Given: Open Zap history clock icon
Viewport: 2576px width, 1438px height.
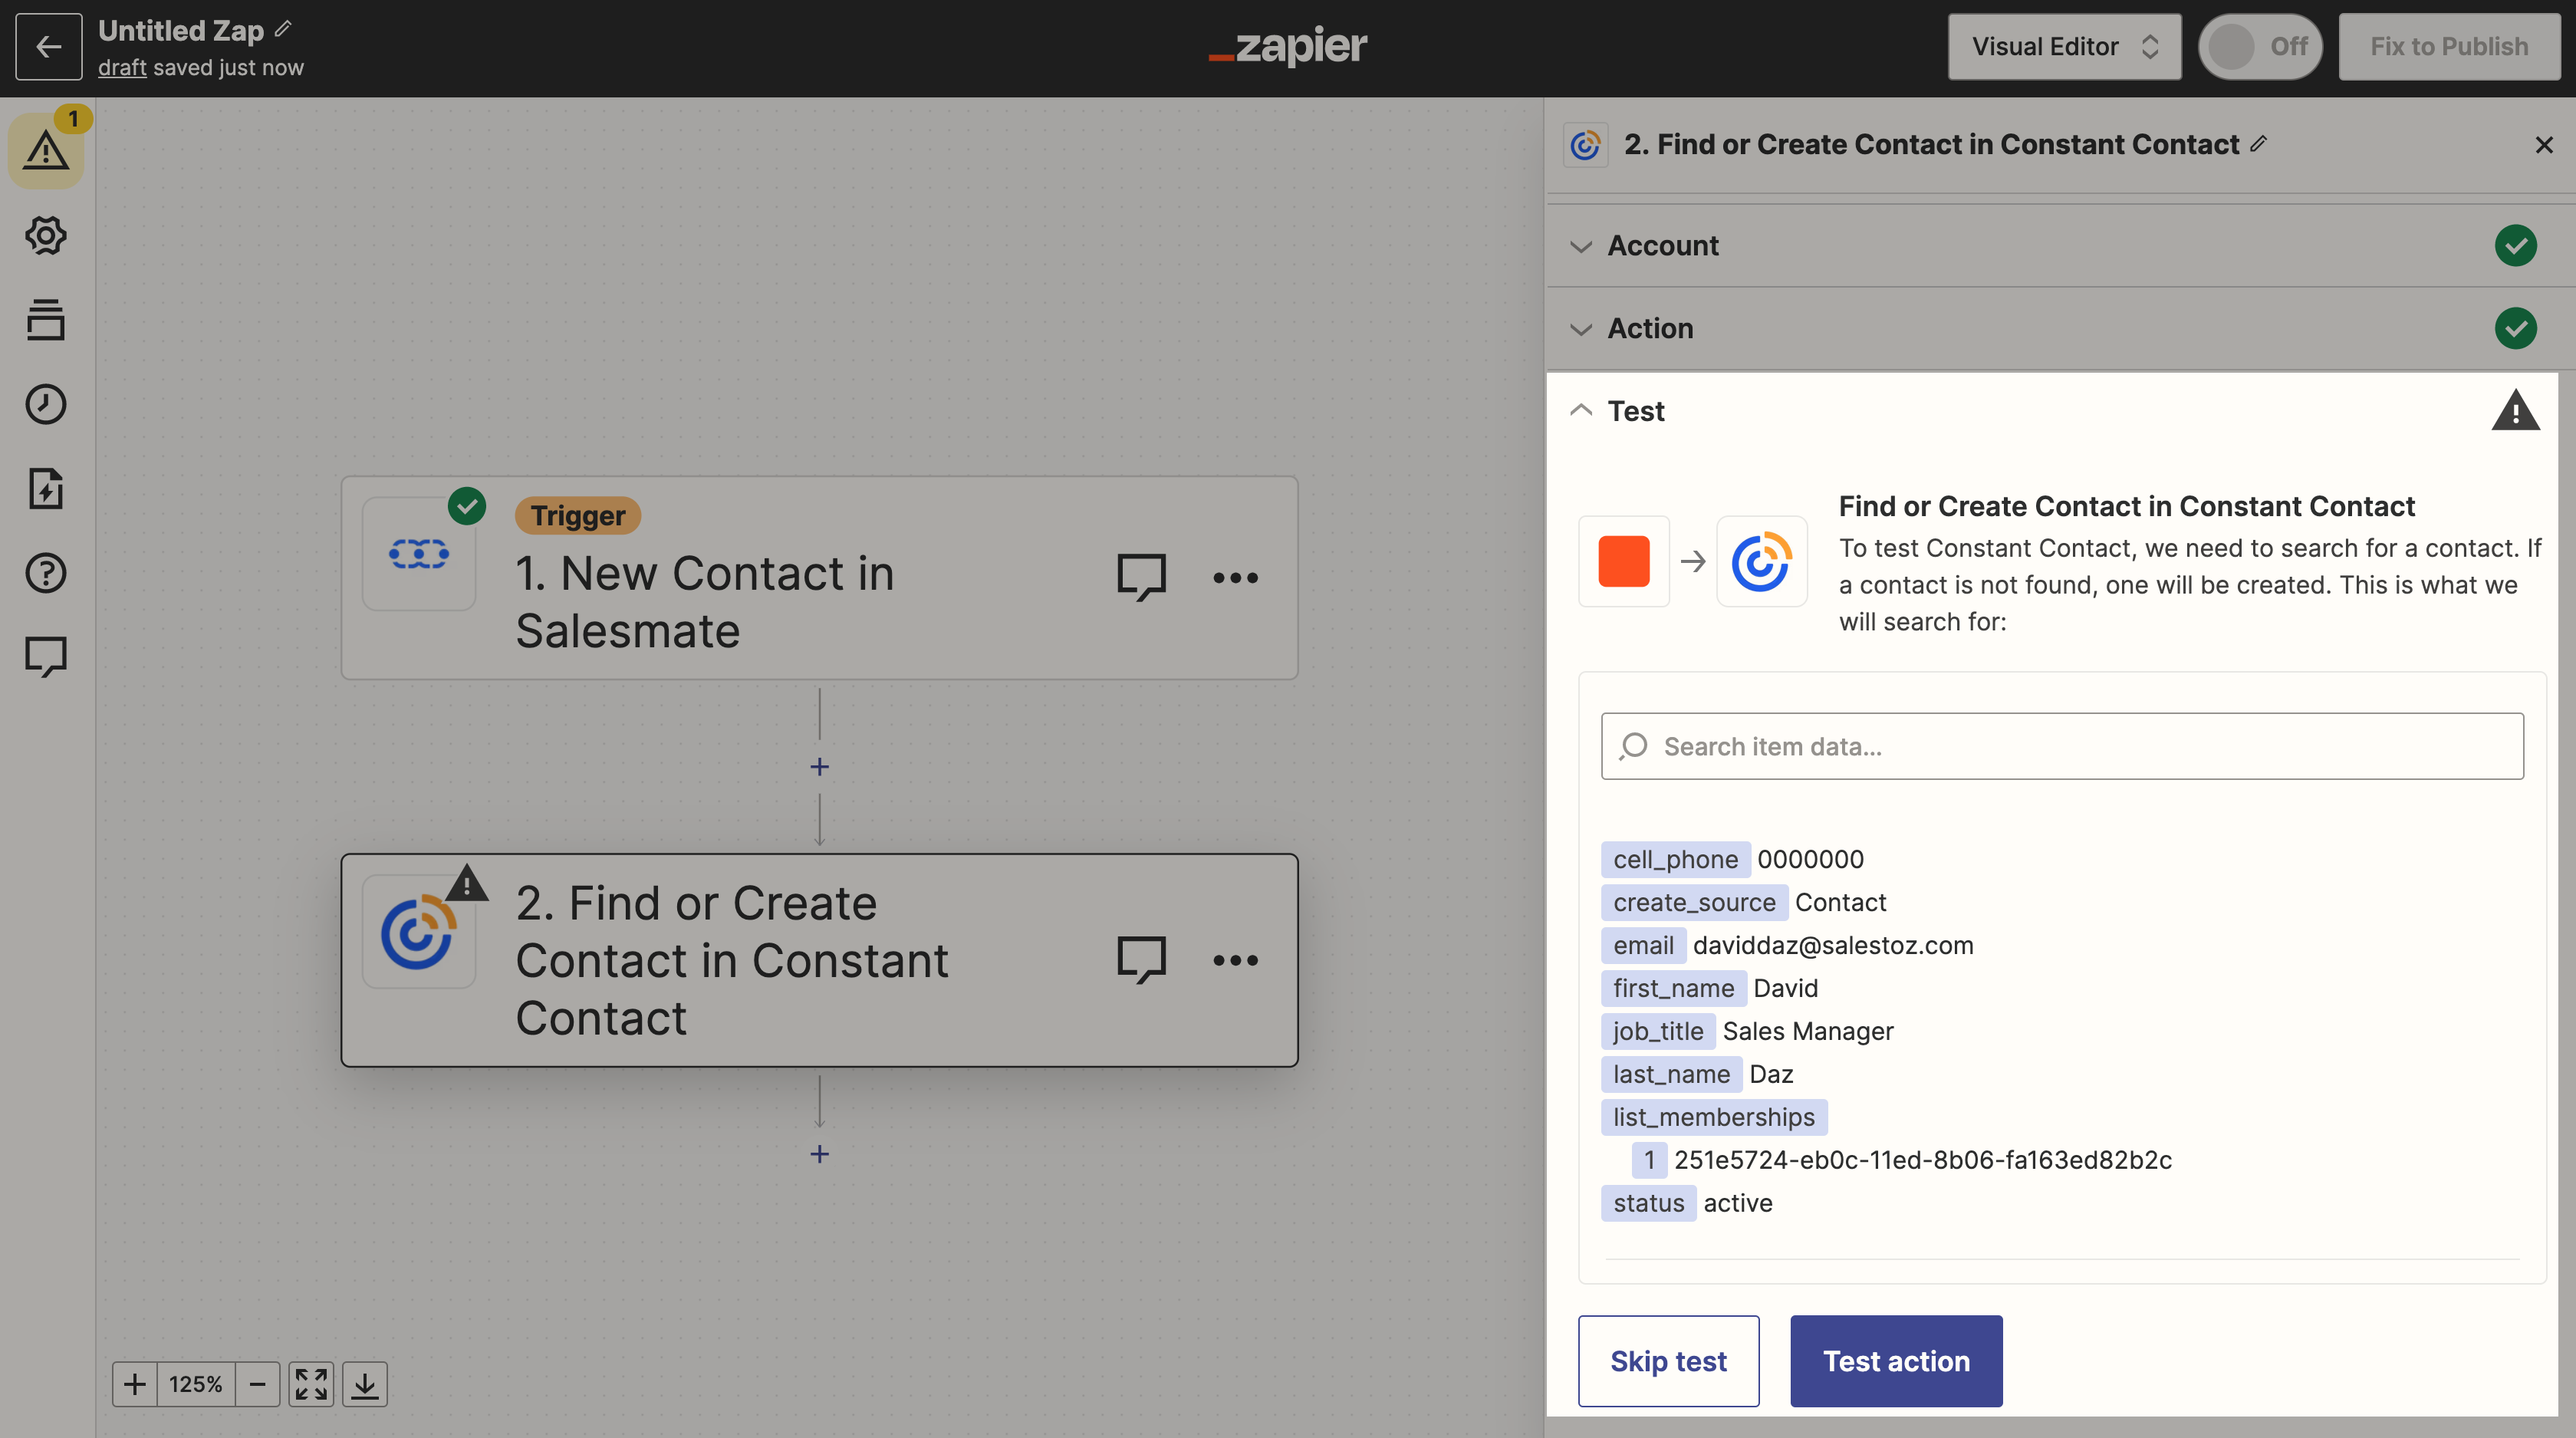Looking at the screenshot, I should (46, 404).
